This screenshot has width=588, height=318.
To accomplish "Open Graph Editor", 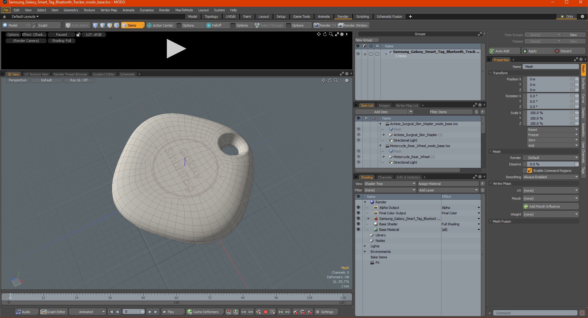I will click(53, 312).
